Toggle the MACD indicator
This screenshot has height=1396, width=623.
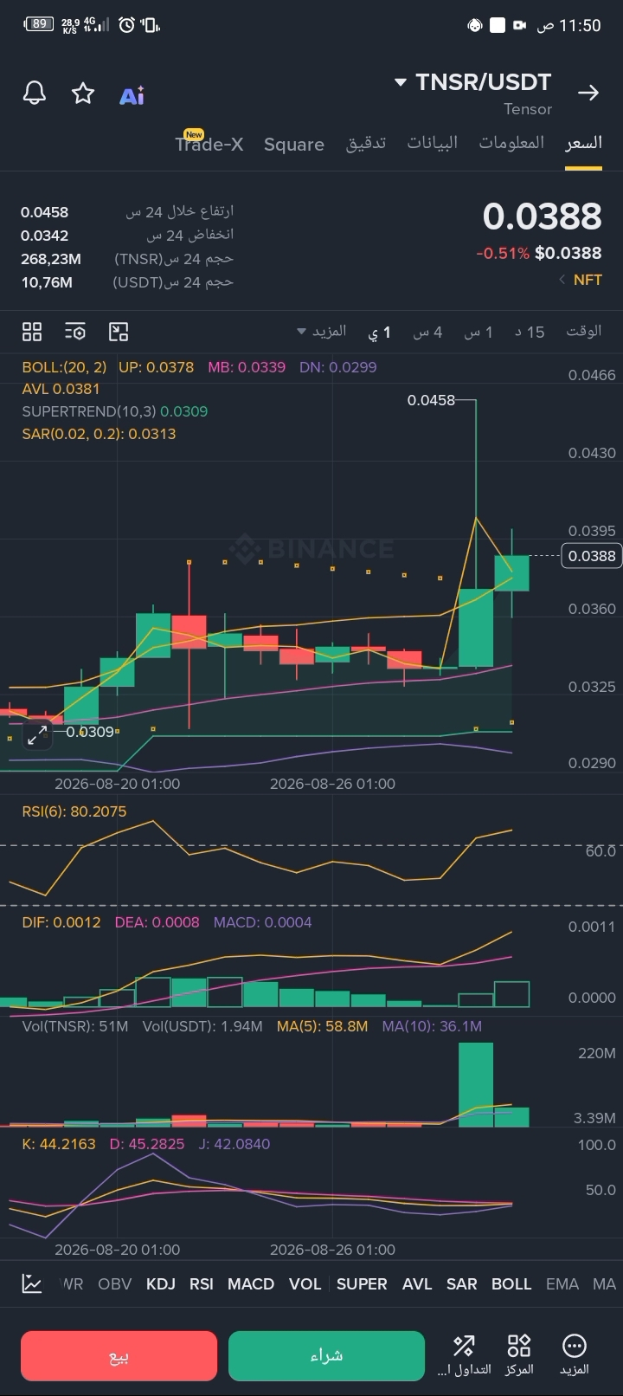click(x=251, y=1283)
